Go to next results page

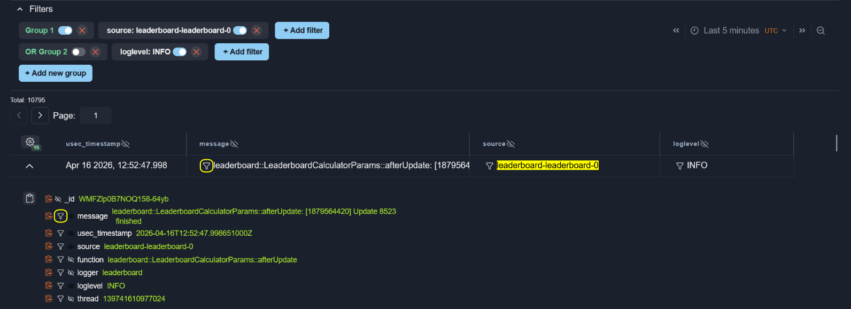[40, 115]
